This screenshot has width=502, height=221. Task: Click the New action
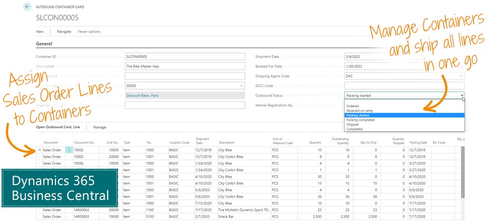(40, 32)
